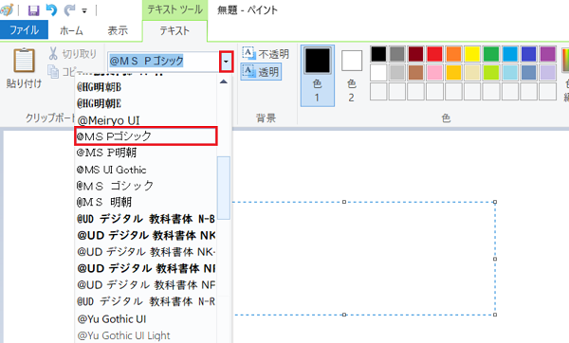Image resolution: width=569 pixels, height=343 pixels.
Task: Switch to the ホーム tab
Action: point(71,30)
